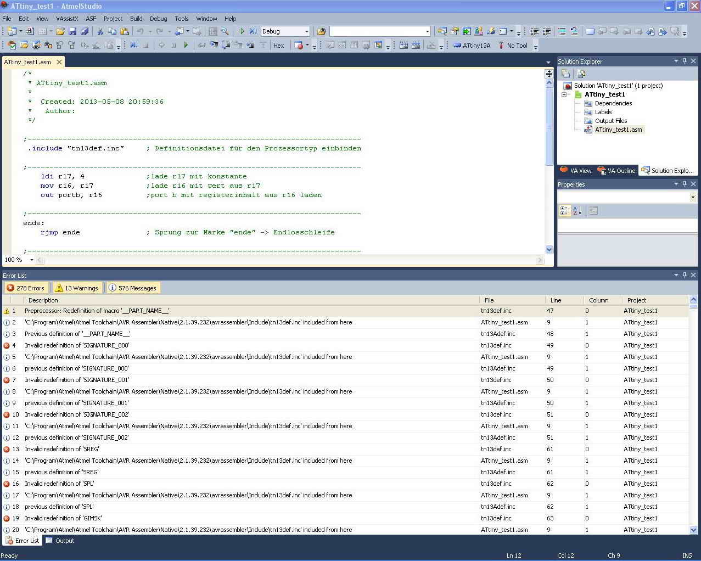Collapse the ATtiny_test1 project node
This screenshot has width=701, height=561.
564,94
